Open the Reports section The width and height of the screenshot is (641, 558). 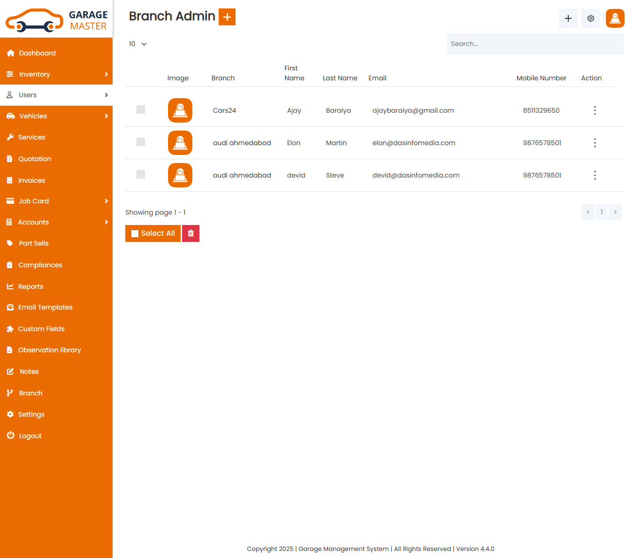[x=31, y=287]
